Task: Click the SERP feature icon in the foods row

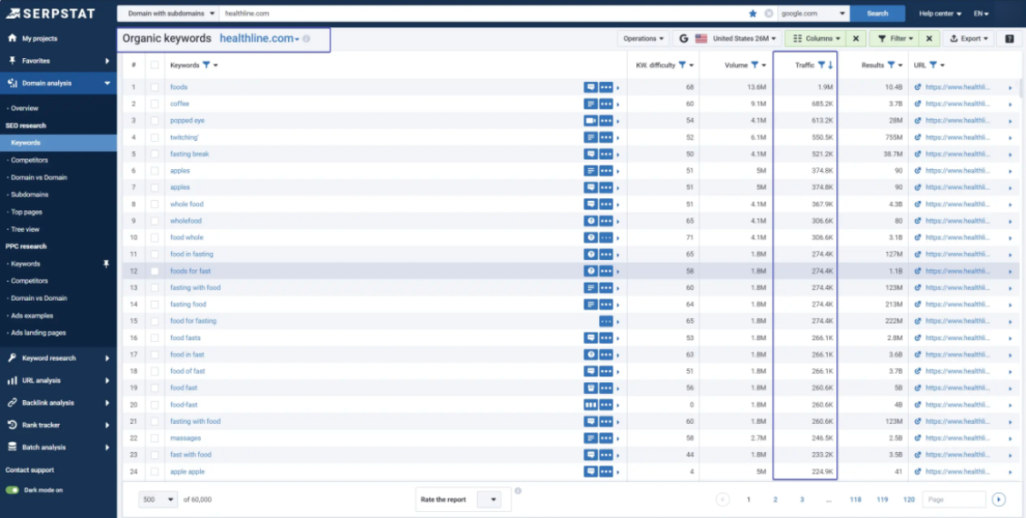Action: pyautogui.click(x=590, y=87)
